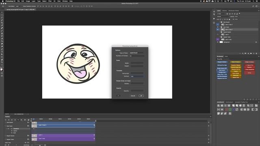Switch to the Libraries panel tab
This screenshot has width=260, height=146.
225,11
